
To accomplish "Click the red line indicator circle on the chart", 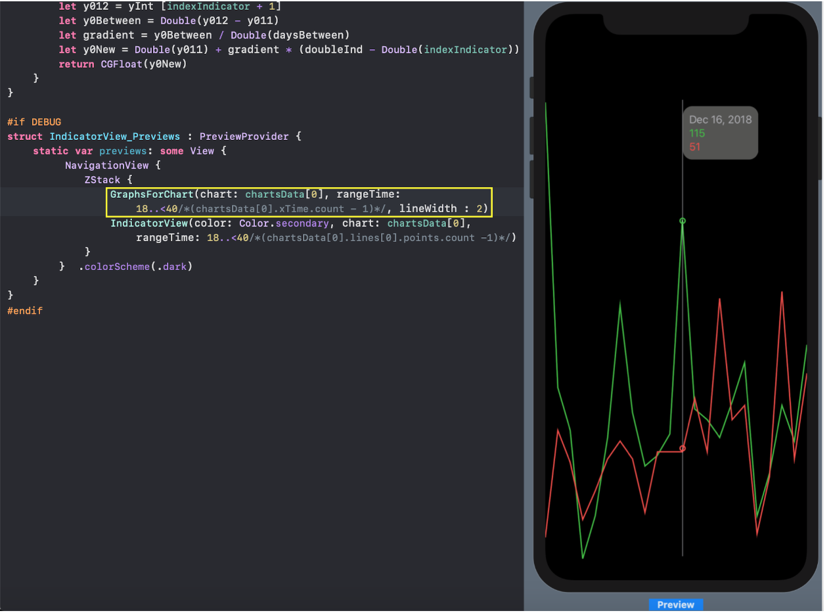I will [682, 448].
